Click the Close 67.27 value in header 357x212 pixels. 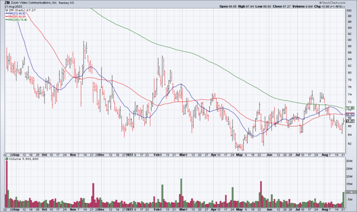point(282,7)
